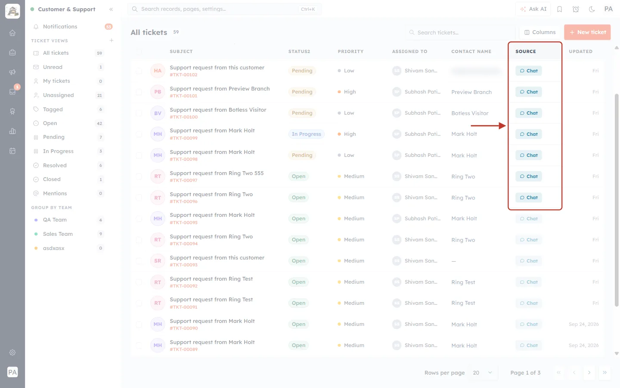Click the app logo in the left rail
620x388 pixels.
(x=12, y=11)
